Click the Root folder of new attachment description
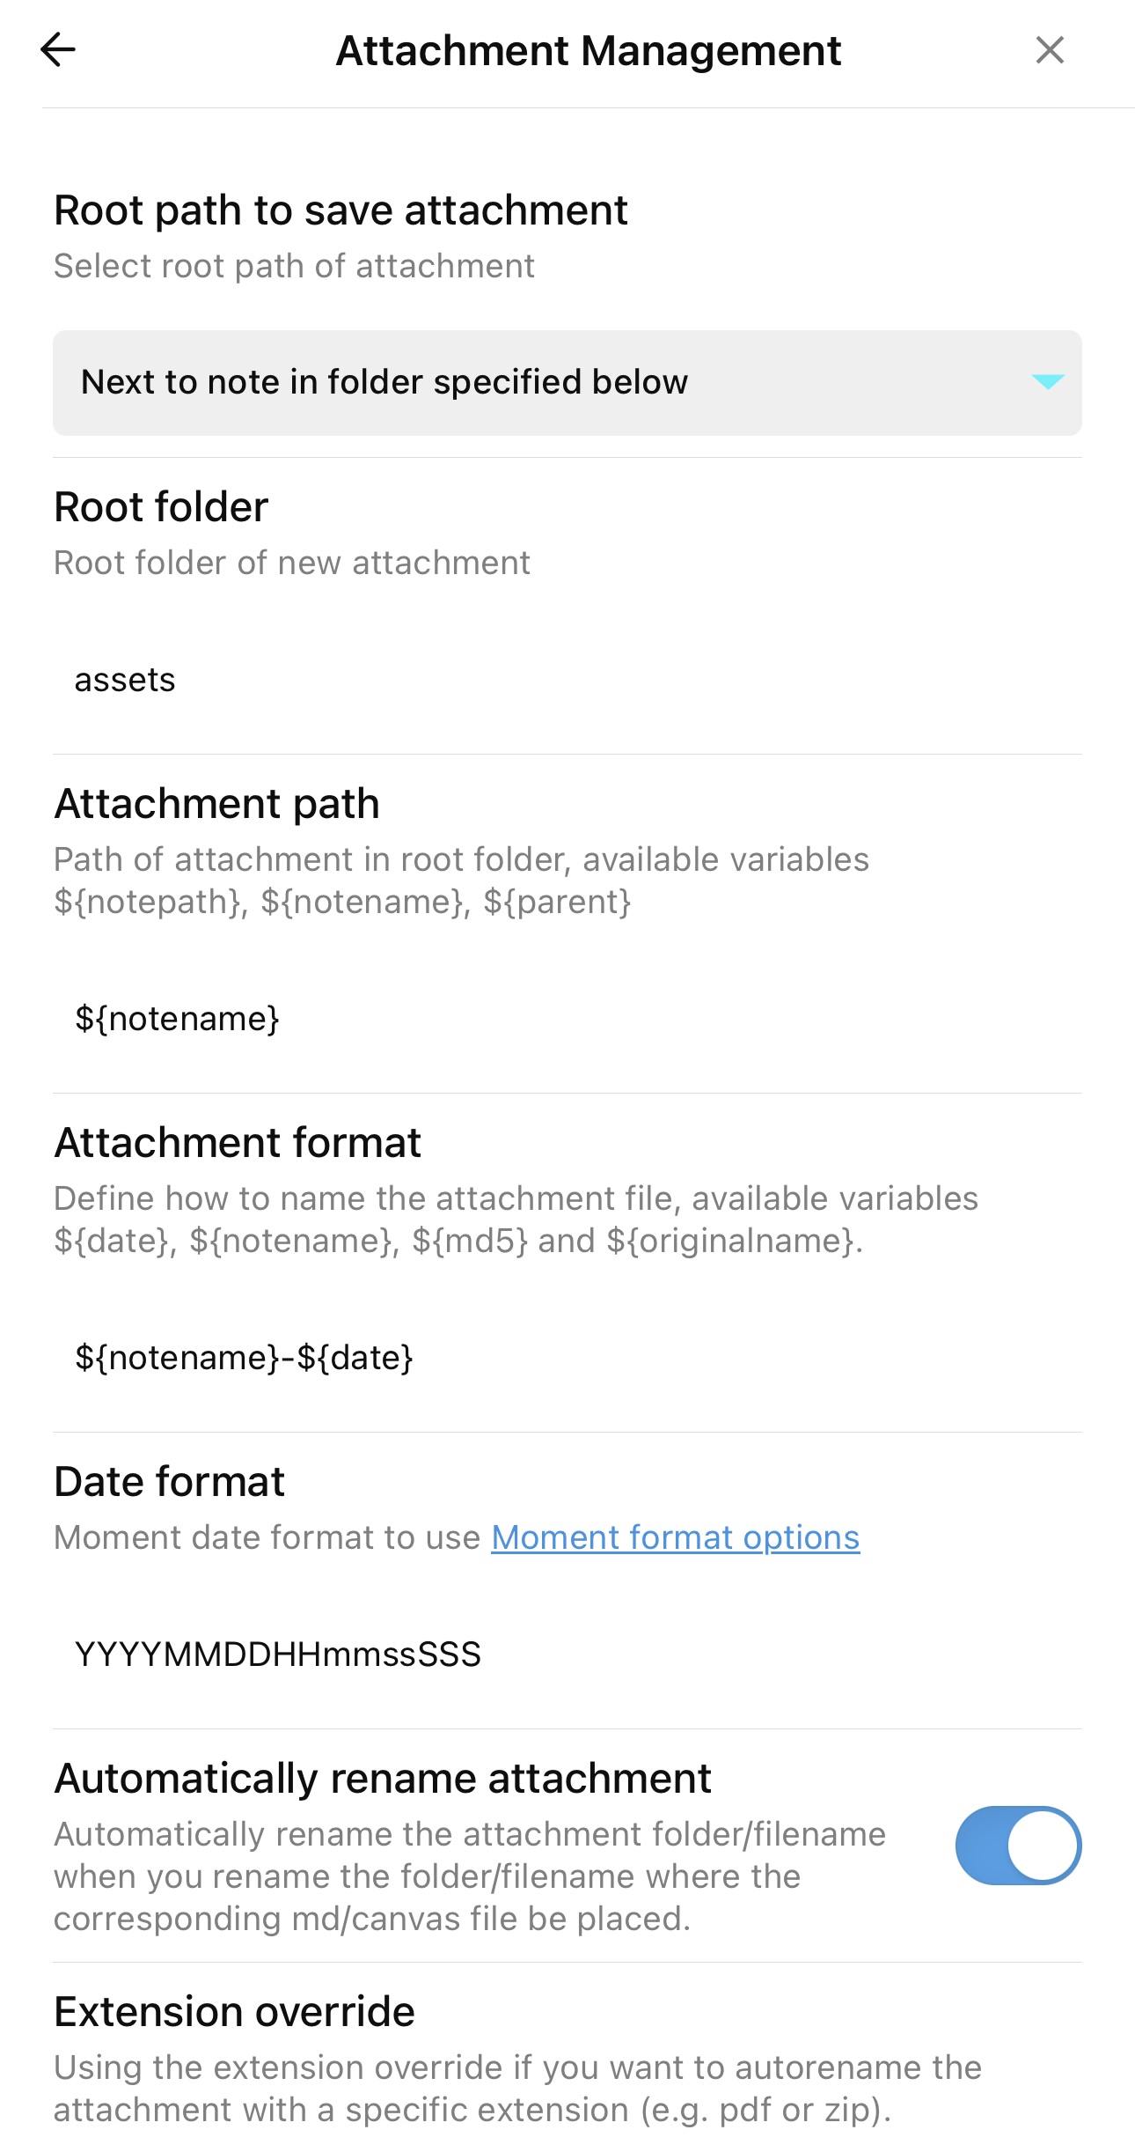Screen dimensions: 1135x2152 (291, 563)
